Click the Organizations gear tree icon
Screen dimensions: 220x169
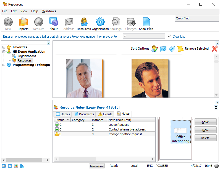point(14,56)
